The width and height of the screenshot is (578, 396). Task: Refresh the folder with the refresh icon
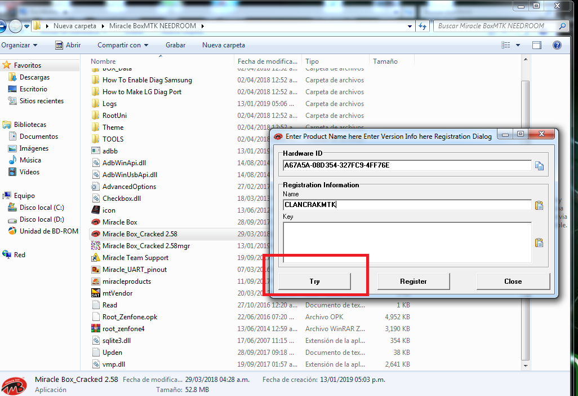pos(422,26)
